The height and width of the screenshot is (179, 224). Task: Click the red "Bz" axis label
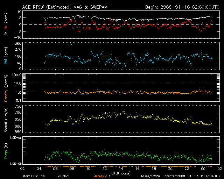(6, 27)
